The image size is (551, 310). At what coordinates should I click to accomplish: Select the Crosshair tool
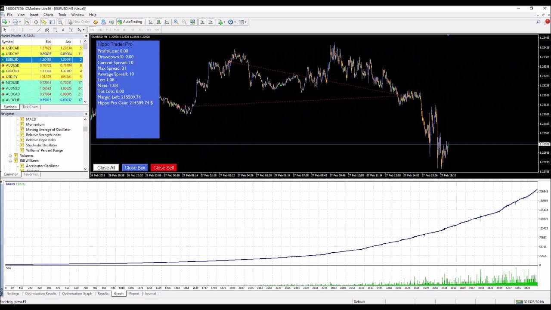[13, 30]
